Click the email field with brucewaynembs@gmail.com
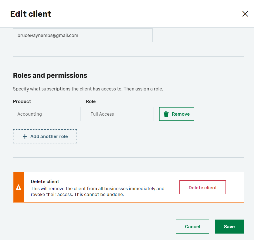The image size is (254, 240). (x=82, y=36)
